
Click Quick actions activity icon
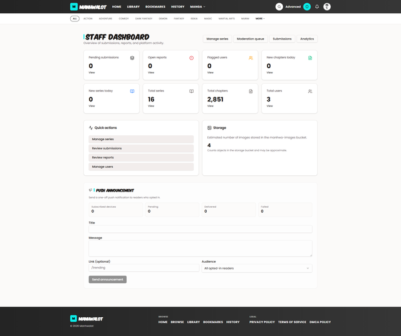[91, 128]
